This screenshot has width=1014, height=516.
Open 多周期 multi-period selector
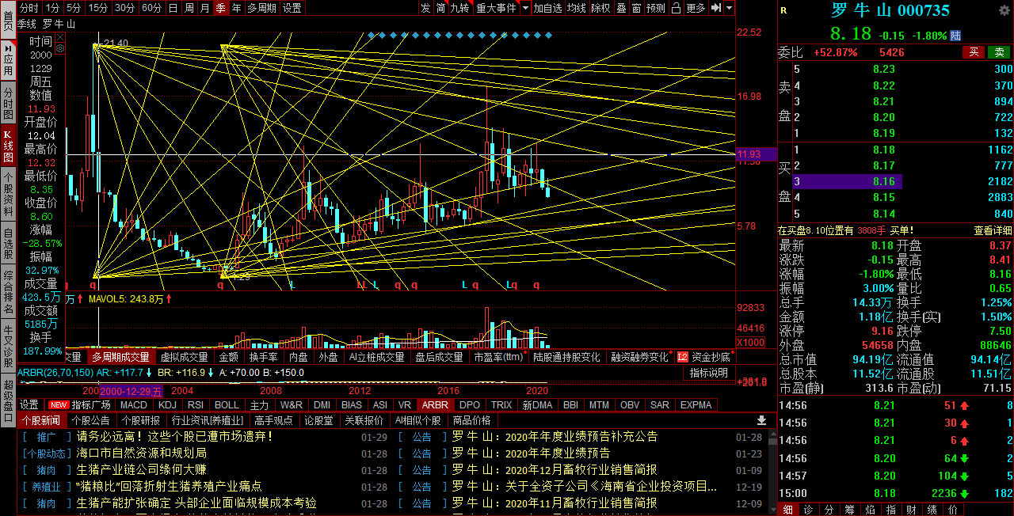coord(261,8)
